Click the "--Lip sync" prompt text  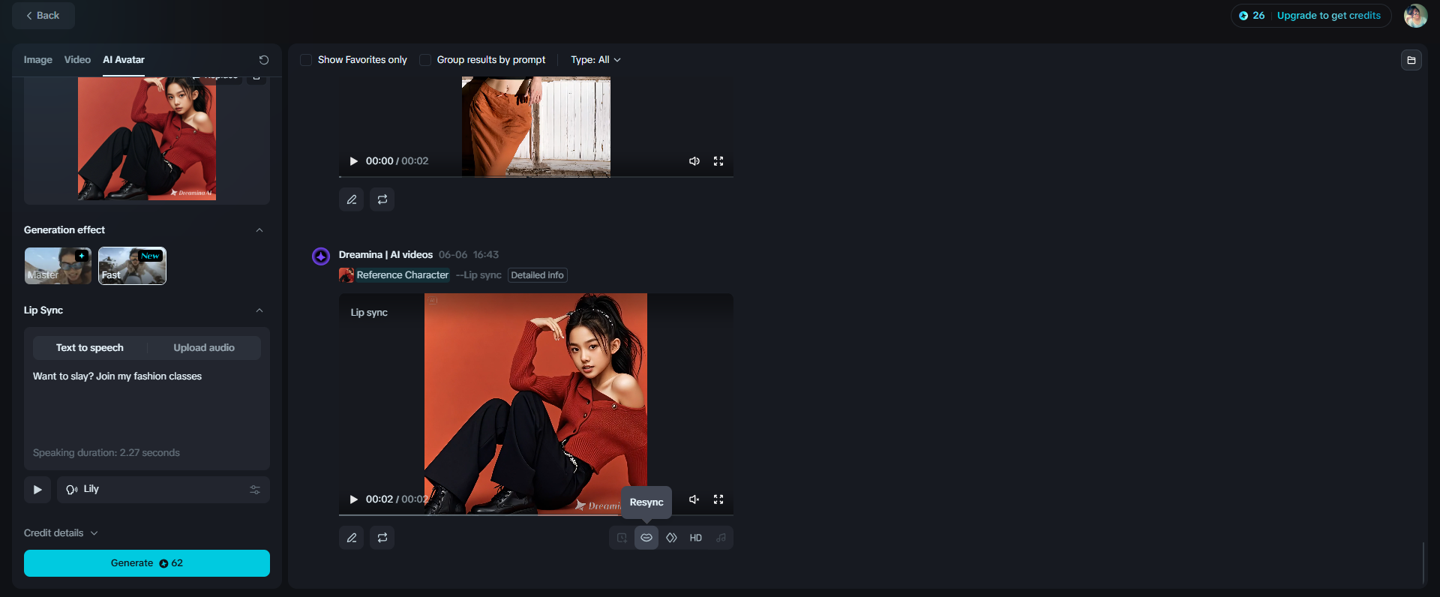click(478, 275)
